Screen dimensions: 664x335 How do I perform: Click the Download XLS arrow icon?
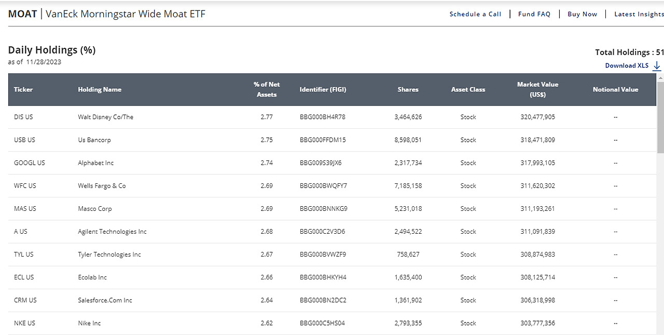coord(657,66)
